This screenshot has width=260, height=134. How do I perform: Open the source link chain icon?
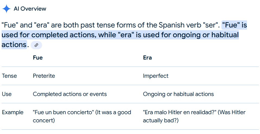click(36, 45)
